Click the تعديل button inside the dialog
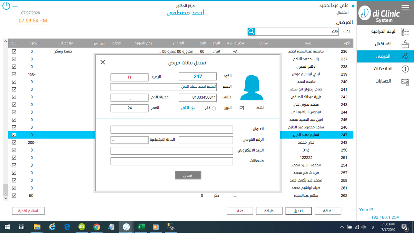The image size is (414, 233). point(188,175)
